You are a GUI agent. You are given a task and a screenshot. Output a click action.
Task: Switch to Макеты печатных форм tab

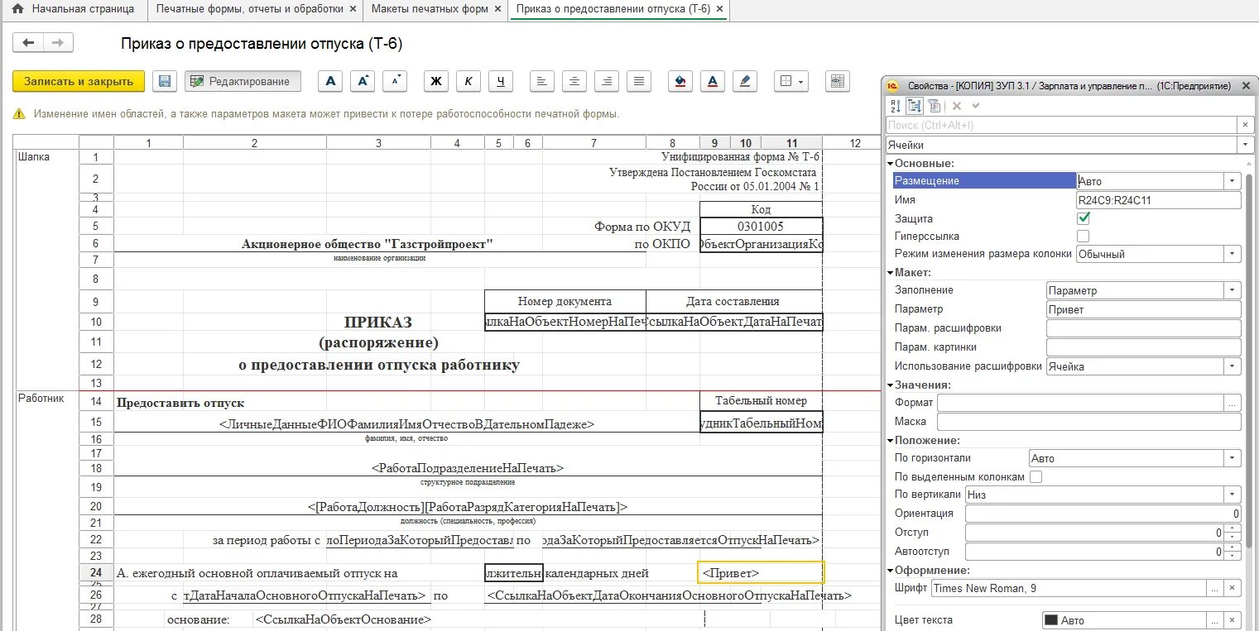[x=430, y=9]
